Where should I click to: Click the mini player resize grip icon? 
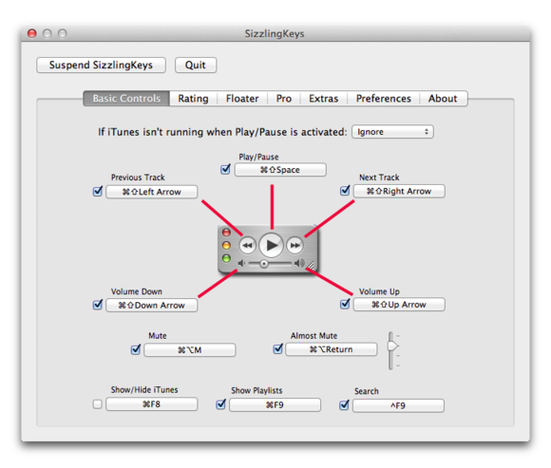(311, 265)
